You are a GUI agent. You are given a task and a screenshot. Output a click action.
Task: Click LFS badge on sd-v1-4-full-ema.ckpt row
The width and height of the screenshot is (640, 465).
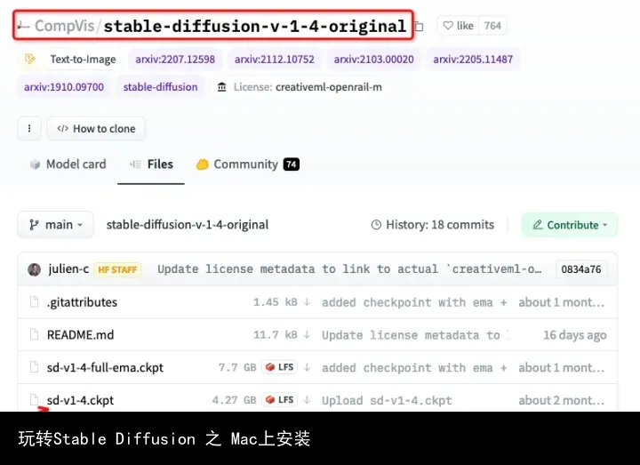(280, 367)
